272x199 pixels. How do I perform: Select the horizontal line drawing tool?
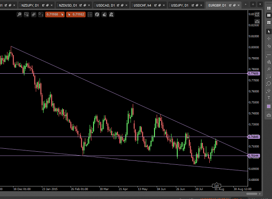[269, 55]
